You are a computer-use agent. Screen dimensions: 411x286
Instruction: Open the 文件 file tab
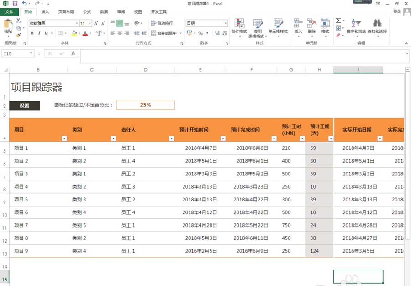click(x=9, y=12)
